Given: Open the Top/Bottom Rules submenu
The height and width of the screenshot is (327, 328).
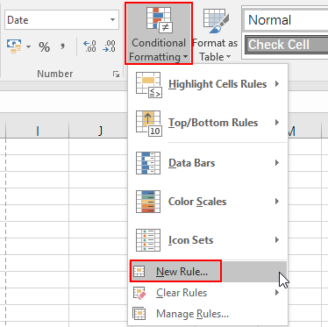Looking at the screenshot, I should coord(208,123).
